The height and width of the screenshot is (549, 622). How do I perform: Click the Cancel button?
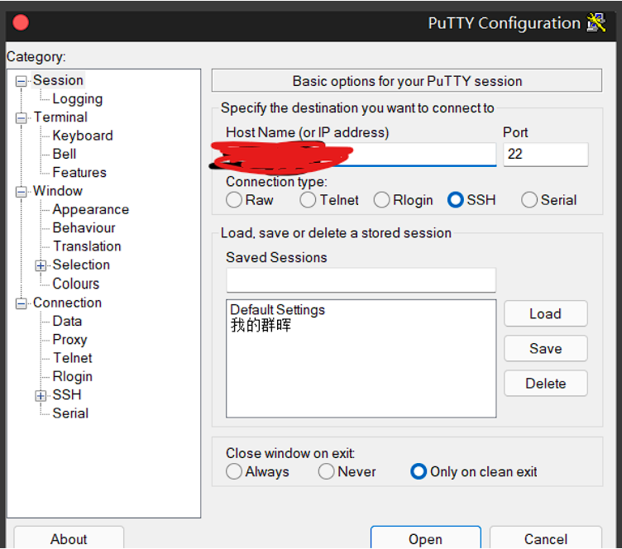[546, 538]
